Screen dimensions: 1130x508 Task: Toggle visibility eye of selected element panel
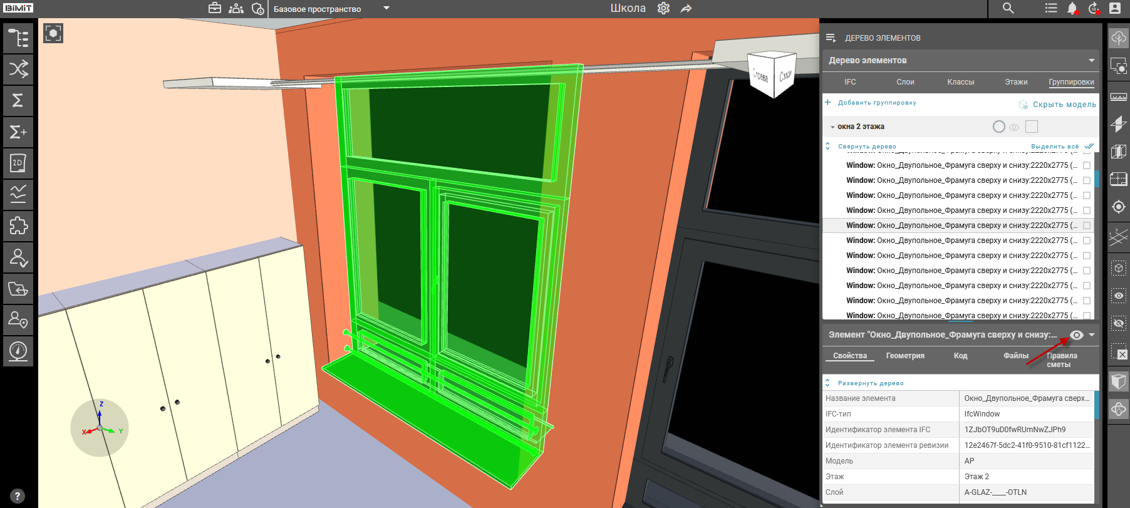[x=1076, y=335]
